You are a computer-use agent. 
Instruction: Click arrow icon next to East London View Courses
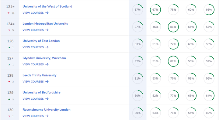point(47,47)
